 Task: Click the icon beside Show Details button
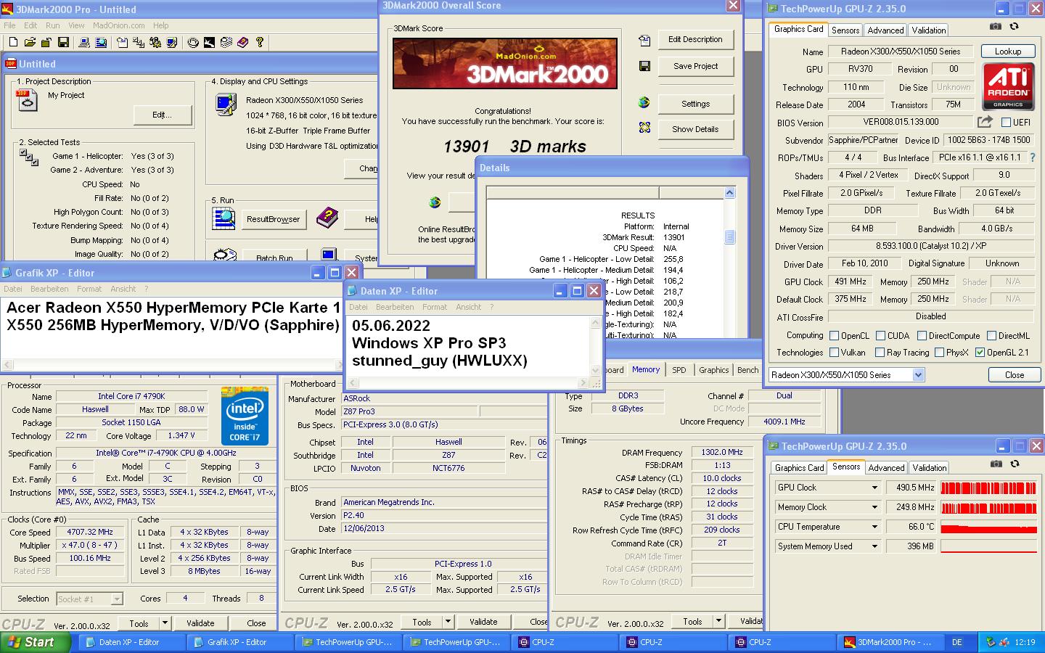[644, 128]
